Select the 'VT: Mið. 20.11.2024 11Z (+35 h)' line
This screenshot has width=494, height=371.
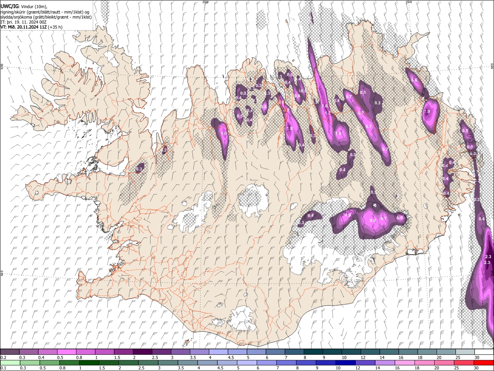(31, 27)
